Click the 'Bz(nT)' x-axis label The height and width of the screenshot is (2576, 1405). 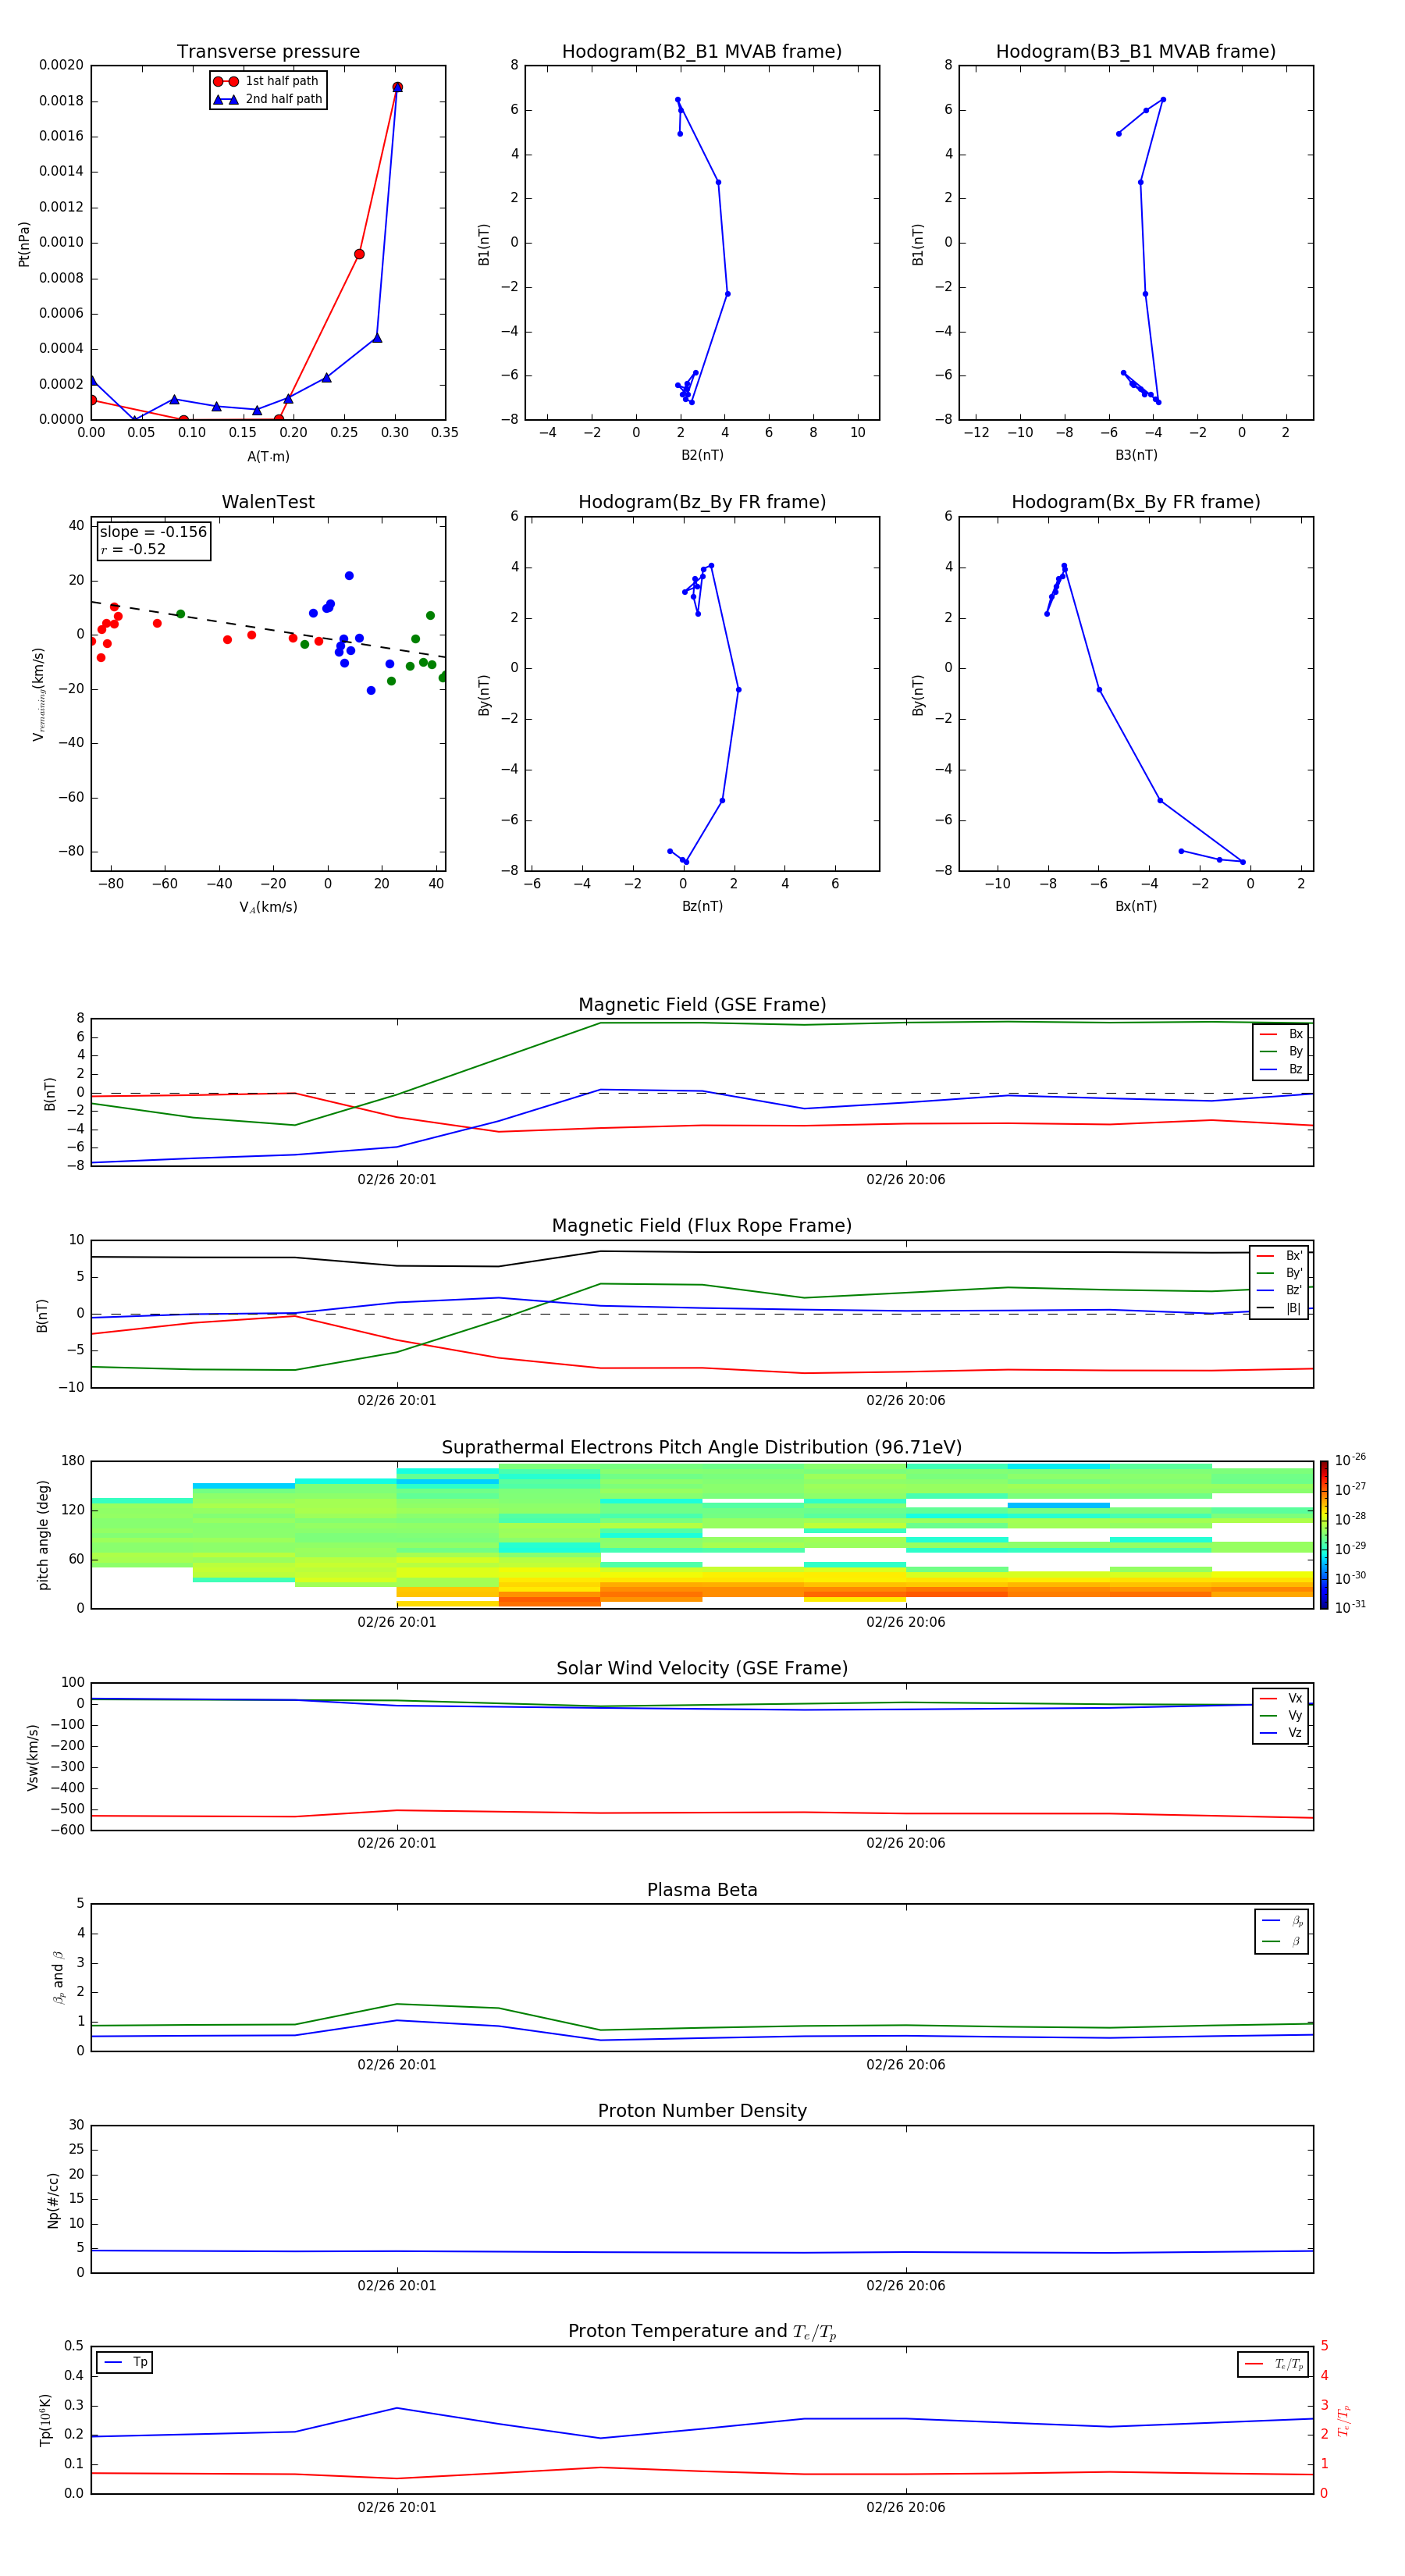tap(702, 906)
